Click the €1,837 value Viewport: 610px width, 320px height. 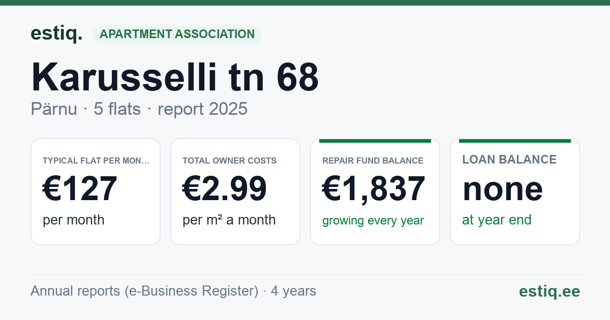[x=374, y=189]
